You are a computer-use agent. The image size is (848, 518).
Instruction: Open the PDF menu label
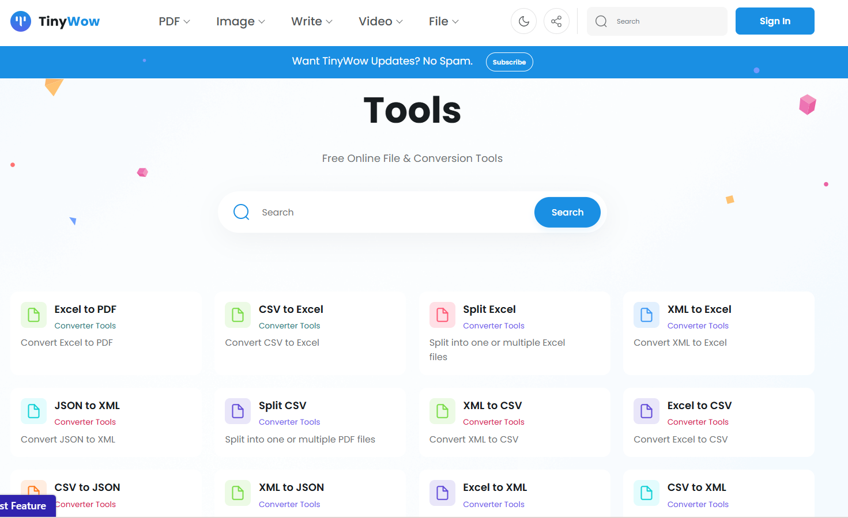[169, 21]
